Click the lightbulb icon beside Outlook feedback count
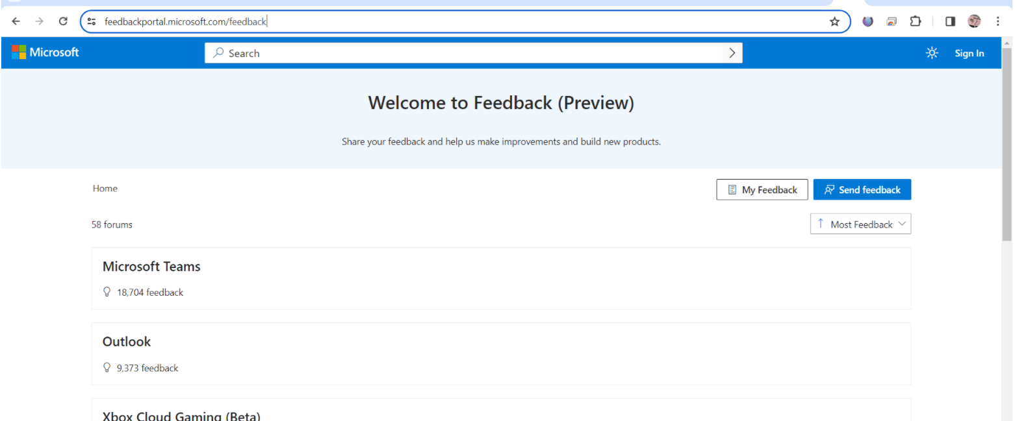 point(107,367)
